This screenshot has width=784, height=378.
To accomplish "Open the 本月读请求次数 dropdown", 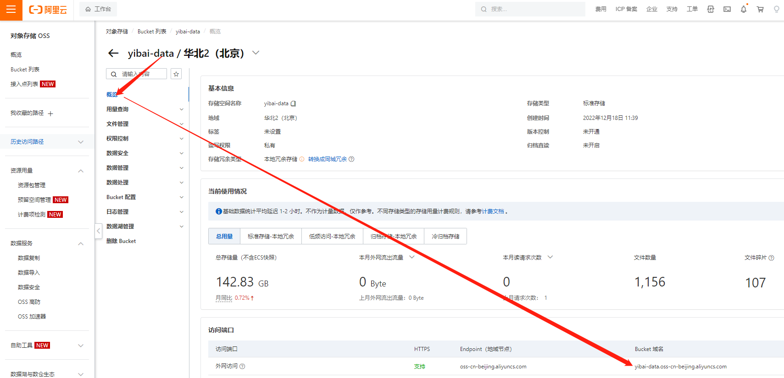I will [x=550, y=257].
